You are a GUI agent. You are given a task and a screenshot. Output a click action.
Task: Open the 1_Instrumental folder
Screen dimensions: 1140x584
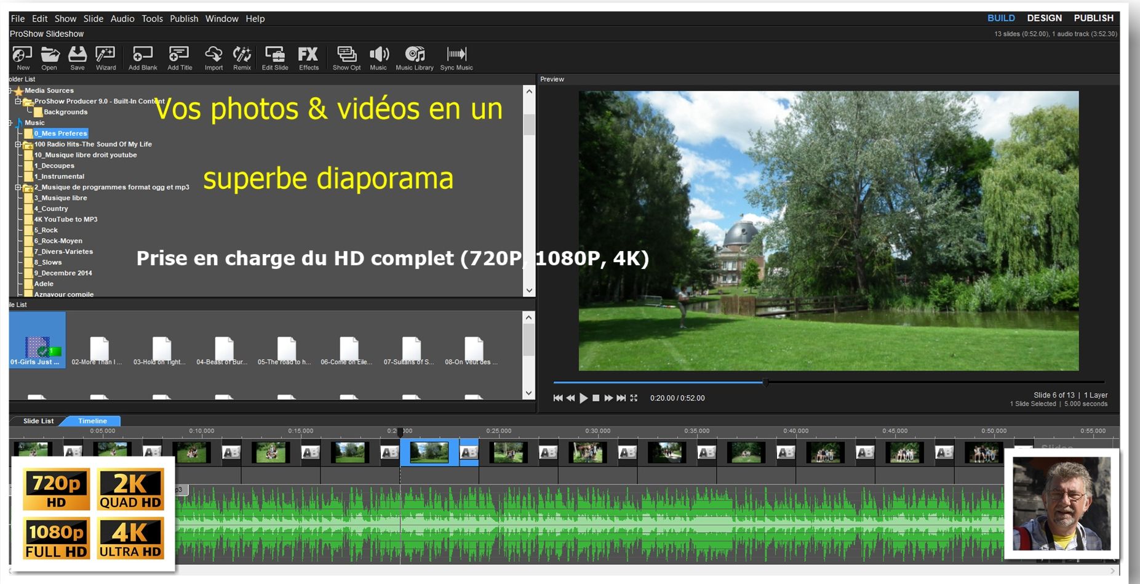(x=59, y=177)
